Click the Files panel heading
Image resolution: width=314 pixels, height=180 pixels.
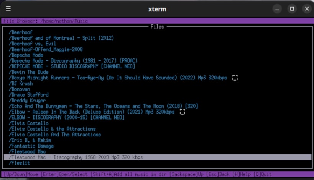pos(157,26)
